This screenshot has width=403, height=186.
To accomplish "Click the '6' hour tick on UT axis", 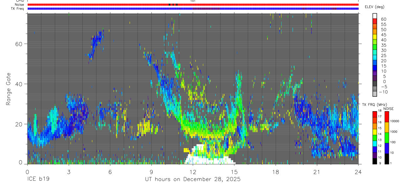I will (110, 172).
